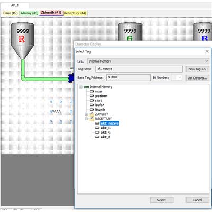Switch to the Alarmy (#3) tab
212x212 pixels.
tap(29, 13)
